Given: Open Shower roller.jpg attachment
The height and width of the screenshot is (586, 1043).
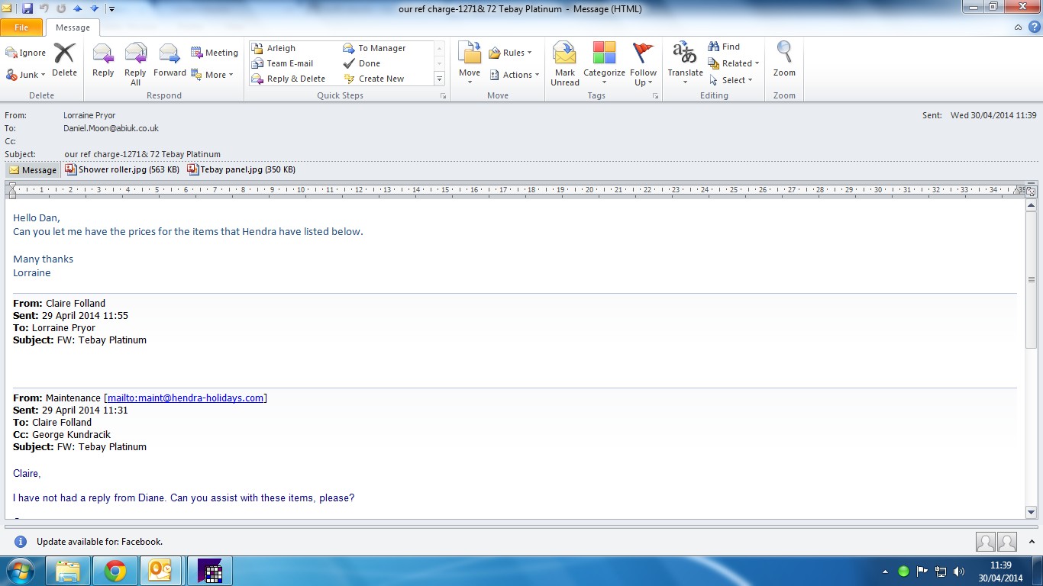Looking at the screenshot, I should point(122,169).
